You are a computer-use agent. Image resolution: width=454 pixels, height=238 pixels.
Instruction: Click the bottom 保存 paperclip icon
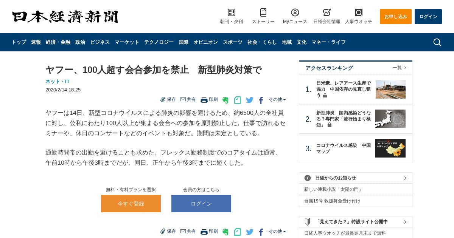point(163,231)
